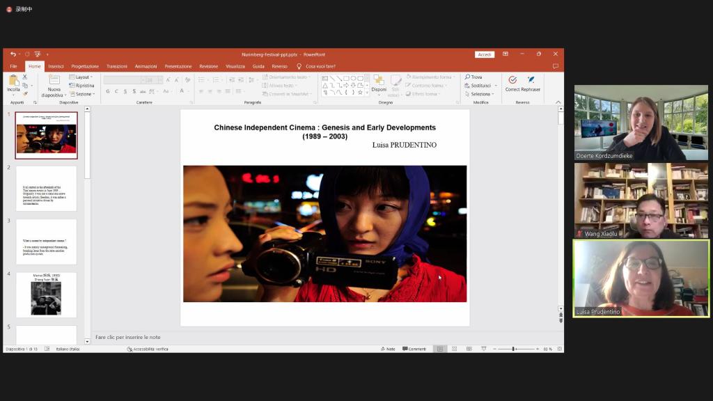713x401 pixels.
Task: Select the Format Painter brush icon
Action: point(25,94)
